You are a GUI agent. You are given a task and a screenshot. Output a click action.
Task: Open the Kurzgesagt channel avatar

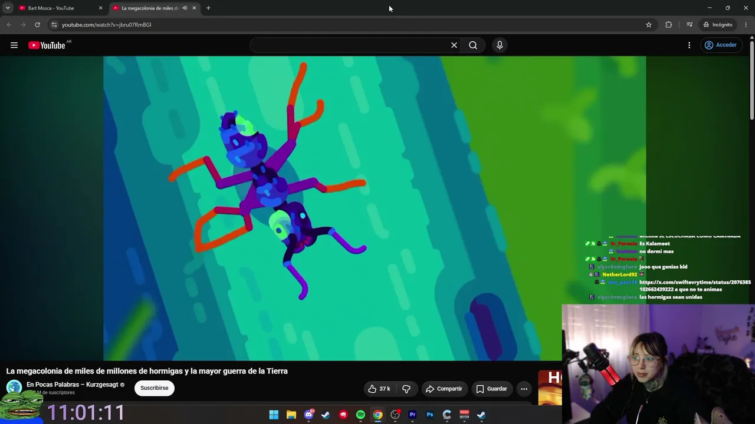14,387
